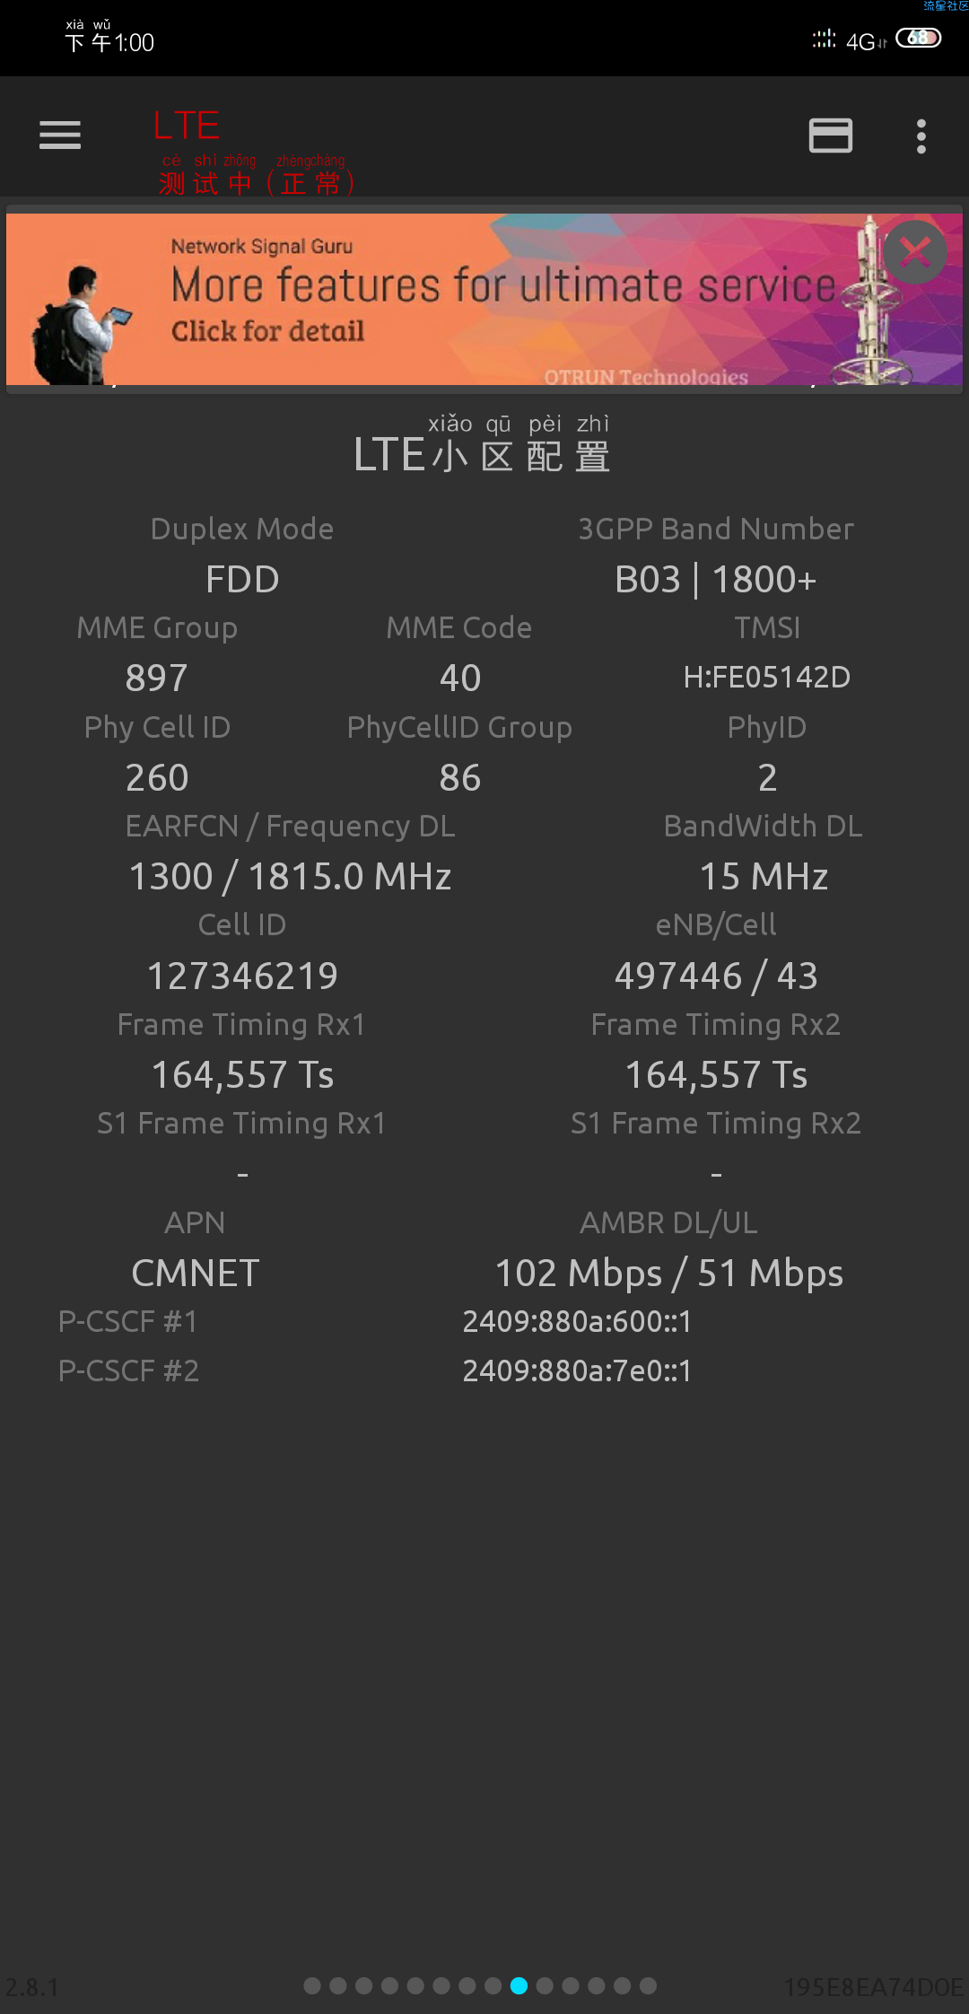The image size is (969, 2014).
Task: Open the 'Click for detail' ad link
Action: 267,331
